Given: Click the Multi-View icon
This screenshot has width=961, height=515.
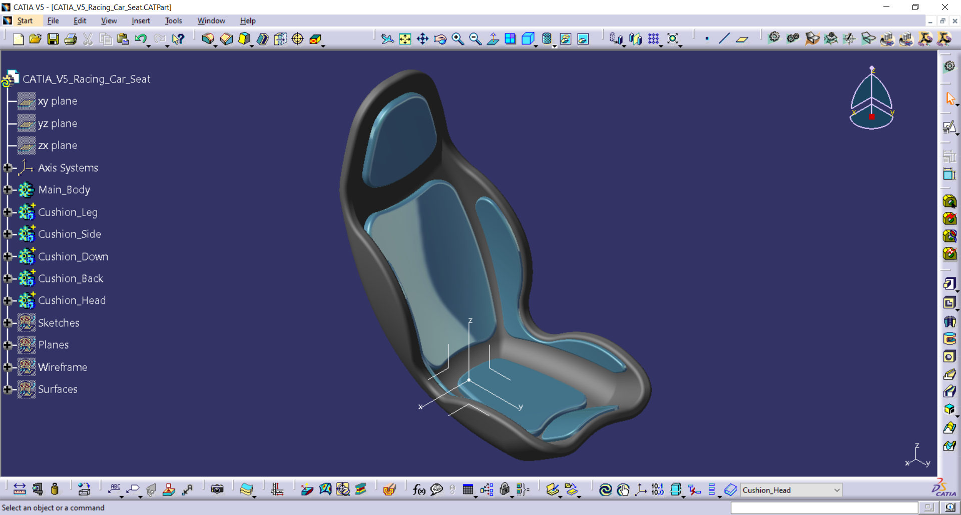Looking at the screenshot, I should coord(511,39).
